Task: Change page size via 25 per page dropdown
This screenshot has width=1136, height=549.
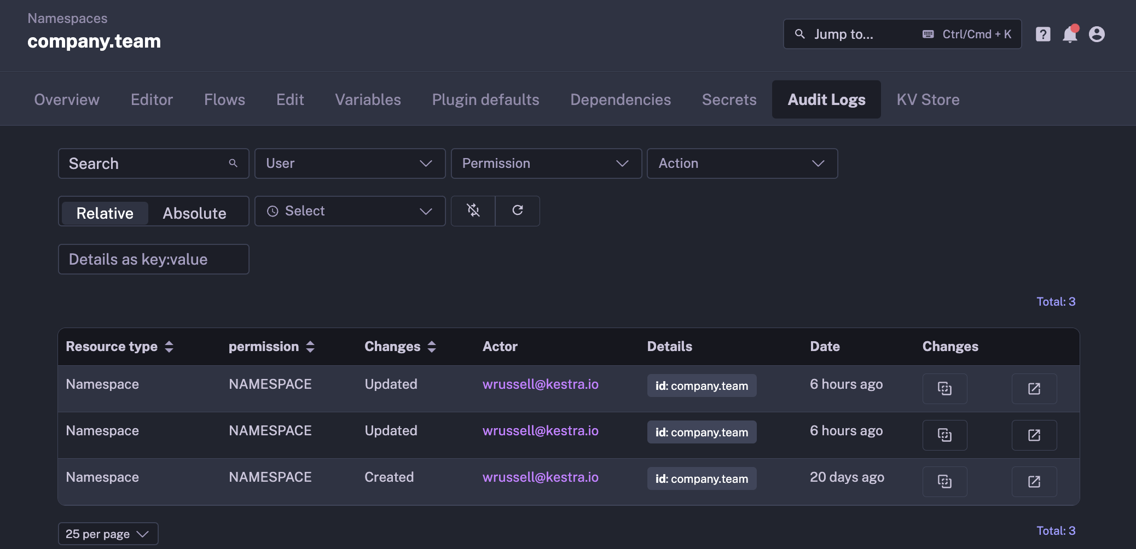Action: pyautogui.click(x=107, y=533)
